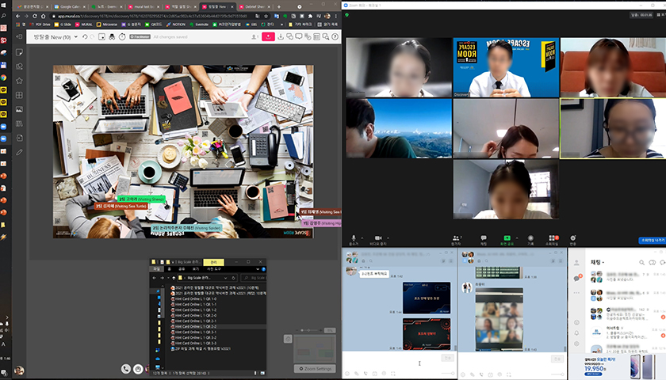This screenshot has height=380, width=666.
Task: Open the G Slide bookmark
Action: point(63,25)
